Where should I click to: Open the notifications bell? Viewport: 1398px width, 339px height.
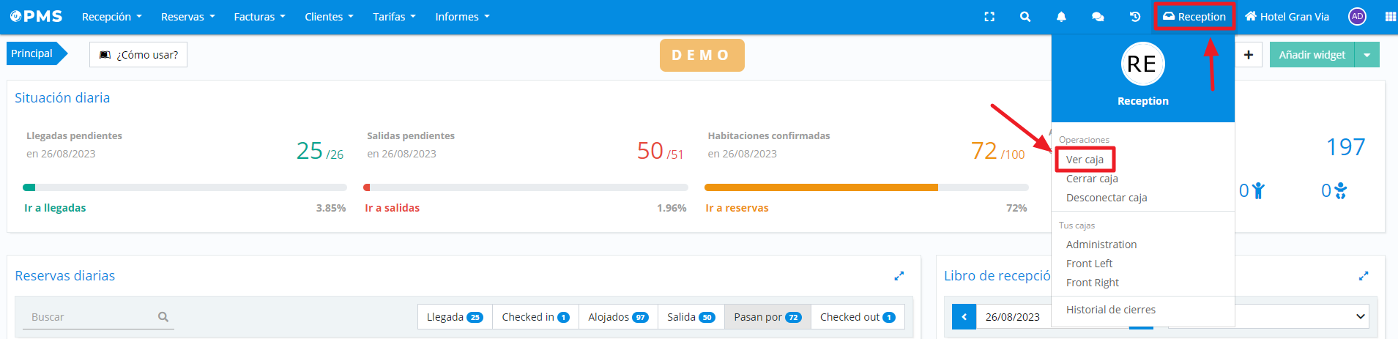pos(1061,17)
